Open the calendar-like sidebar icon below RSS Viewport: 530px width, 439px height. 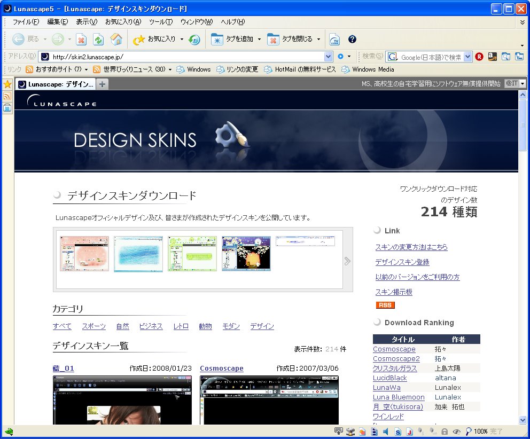click(7, 108)
